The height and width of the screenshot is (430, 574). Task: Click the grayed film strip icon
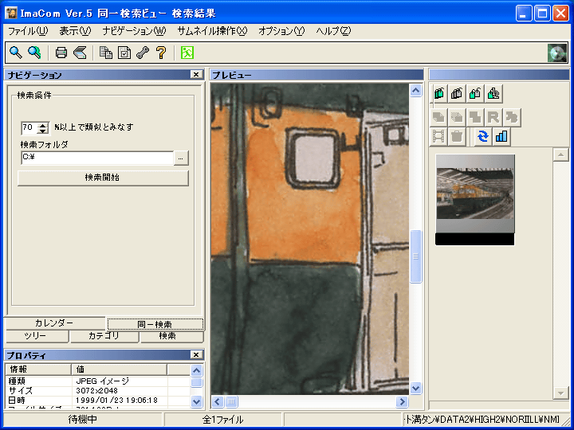[439, 137]
